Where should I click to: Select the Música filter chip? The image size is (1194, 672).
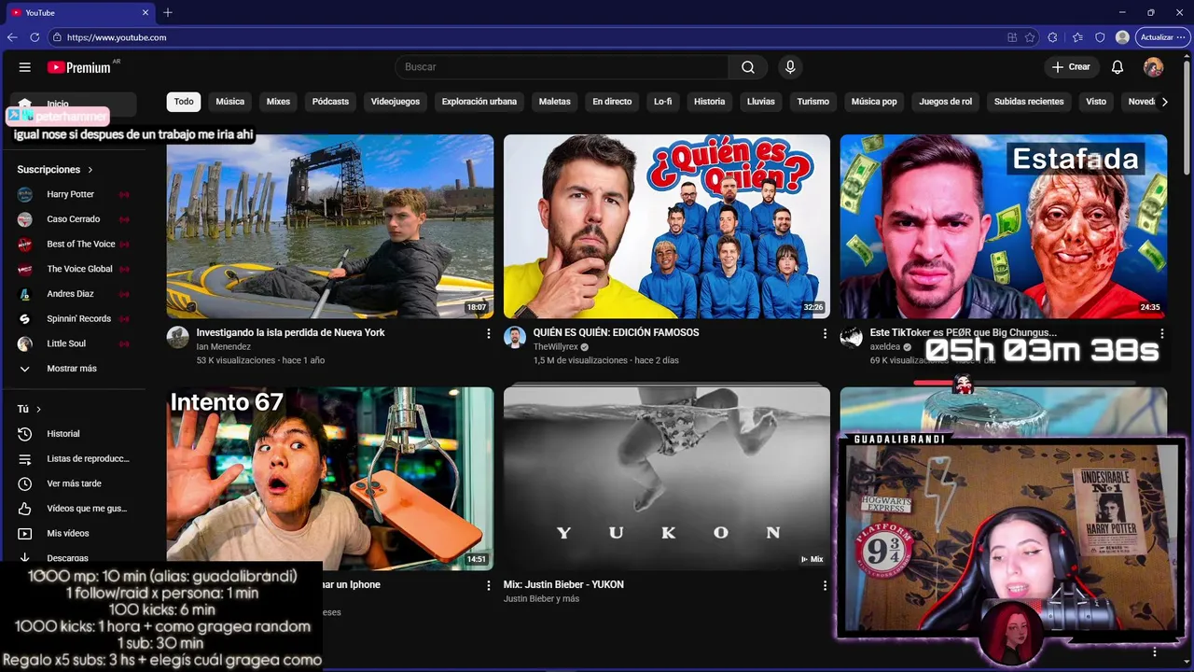230,102
